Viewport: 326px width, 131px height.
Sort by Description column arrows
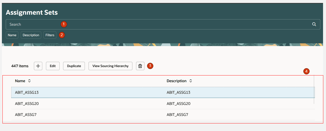point(191,81)
